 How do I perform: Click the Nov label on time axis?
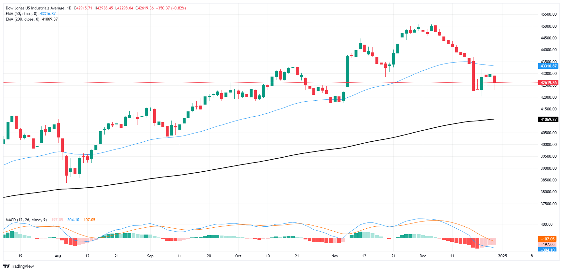(335, 256)
